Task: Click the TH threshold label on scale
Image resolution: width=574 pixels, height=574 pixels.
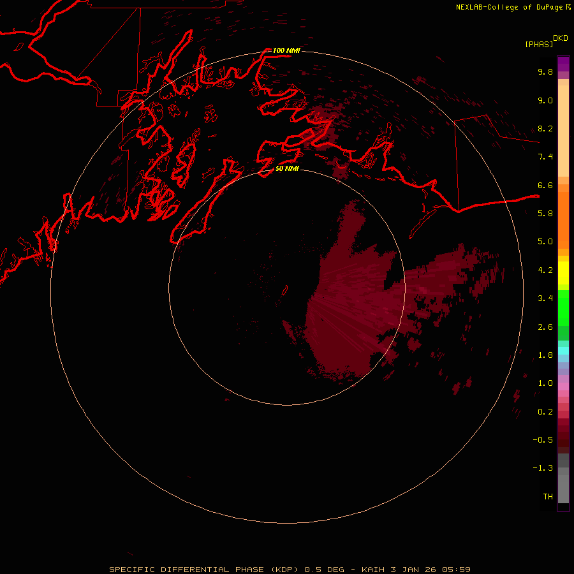Action: 548,496
